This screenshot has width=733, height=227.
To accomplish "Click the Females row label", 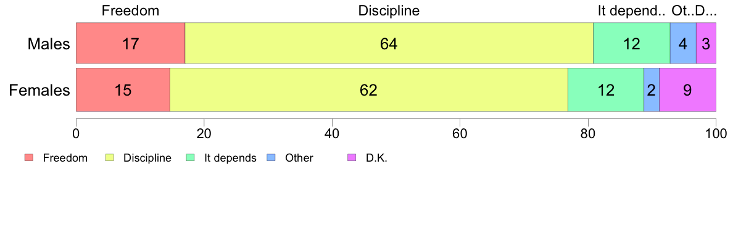I will click(x=39, y=90).
